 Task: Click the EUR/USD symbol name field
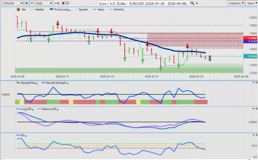[x=143, y=3]
